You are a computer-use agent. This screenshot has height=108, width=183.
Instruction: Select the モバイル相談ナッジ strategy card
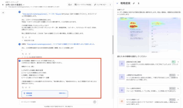149,102
